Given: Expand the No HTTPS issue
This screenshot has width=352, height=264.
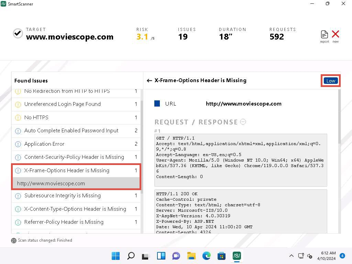Looking at the screenshot, I should point(36,118).
